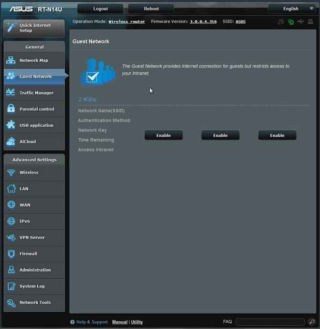The width and height of the screenshot is (320, 329).
Task: Select AiCloud from the sidebar
Action: click(x=34, y=142)
